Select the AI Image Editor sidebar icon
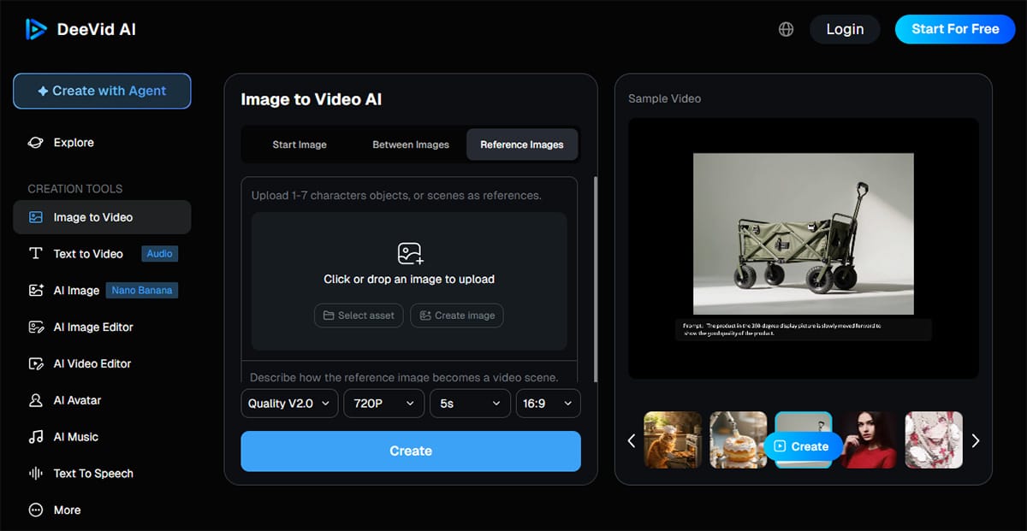This screenshot has width=1027, height=531. [x=36, y=327]
